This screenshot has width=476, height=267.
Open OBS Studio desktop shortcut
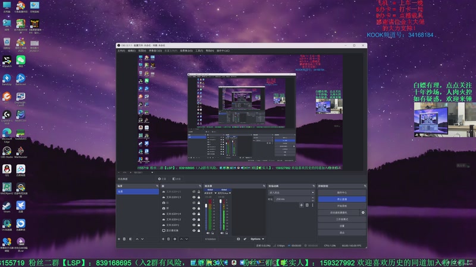(x=7, y=152)
